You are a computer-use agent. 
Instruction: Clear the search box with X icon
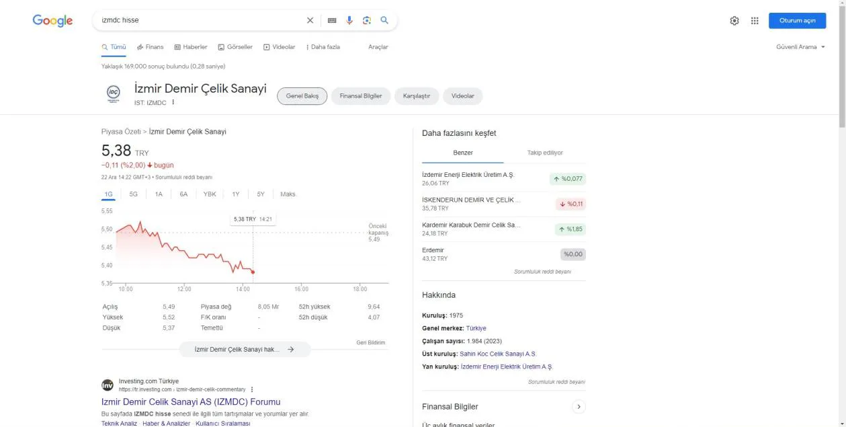[x=310, y=20]
